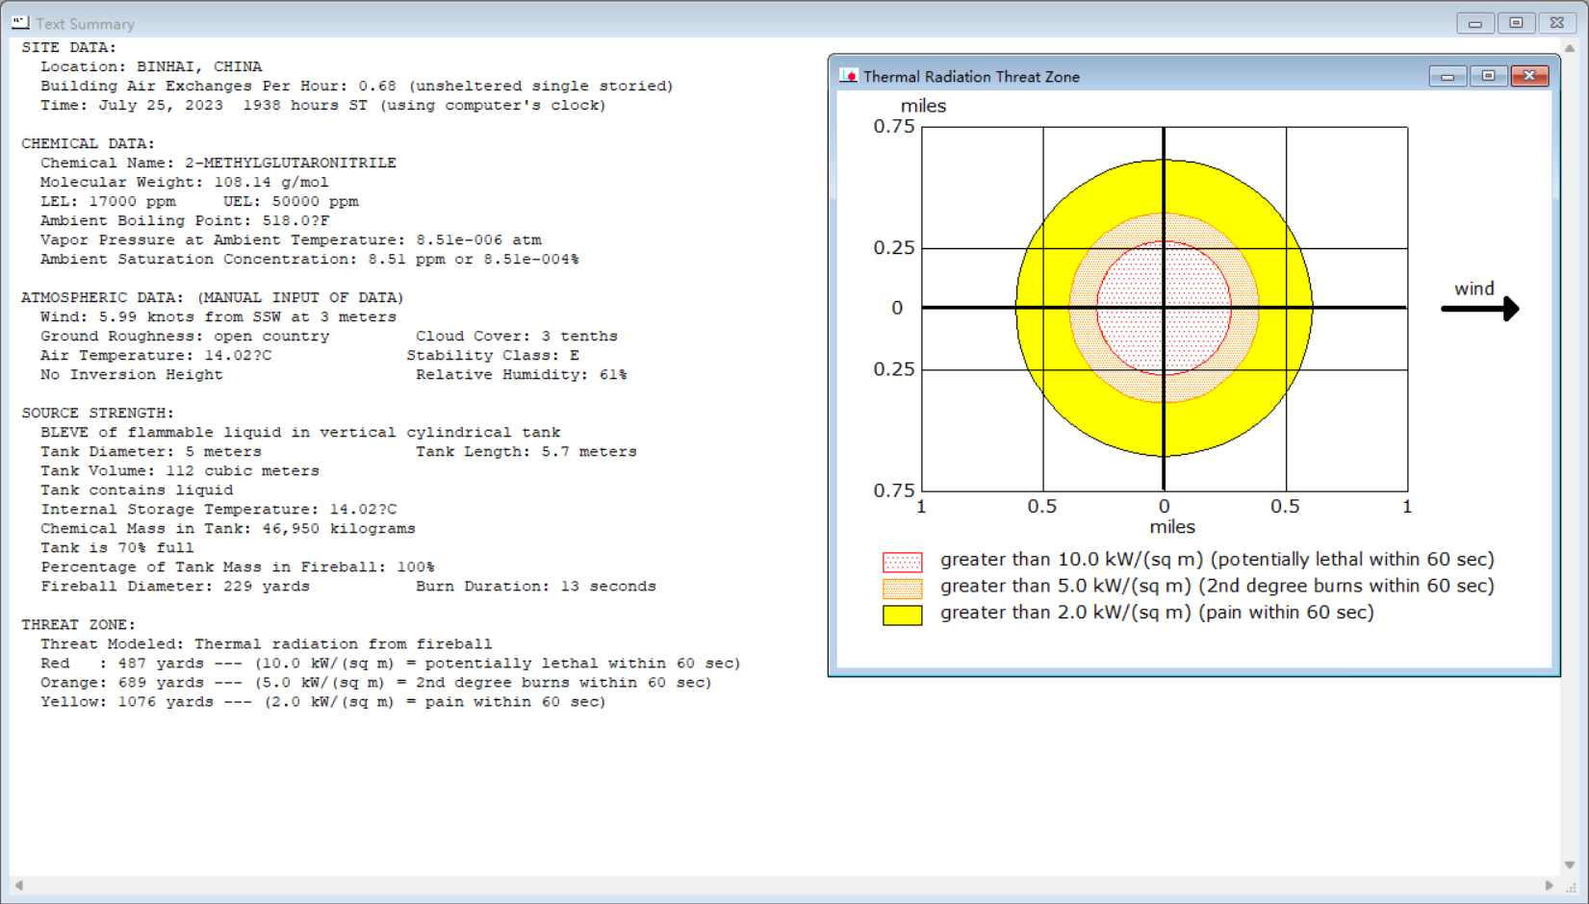1589x904 pixels.
Task: Click 'Tank Volume: 112 cubic meters' line
Action: [x=180, y=471]
